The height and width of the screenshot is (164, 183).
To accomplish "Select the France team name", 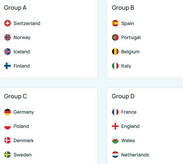I will pyautogui.click(x=129, y=112).
